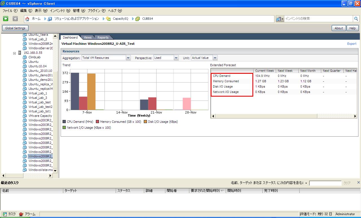Select Virtual_Lab_tst1 in inventory tree
The height and width of the screenshot is (218, 361).
pyautogui.click(x=39, y=111)
